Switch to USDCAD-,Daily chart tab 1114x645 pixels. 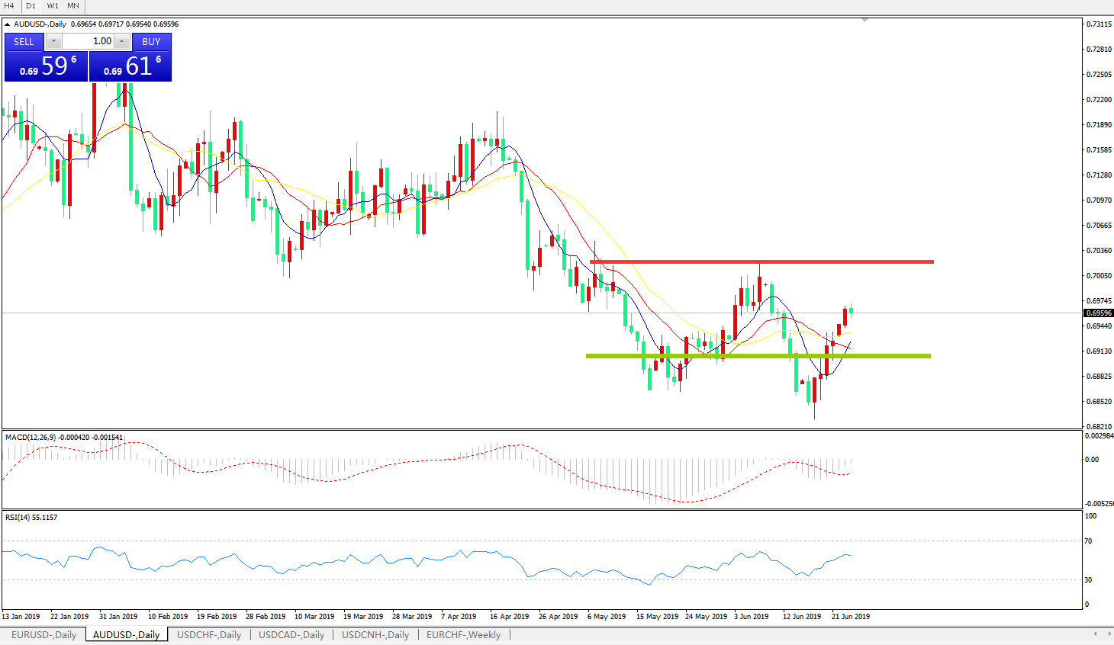click(291, 634)
